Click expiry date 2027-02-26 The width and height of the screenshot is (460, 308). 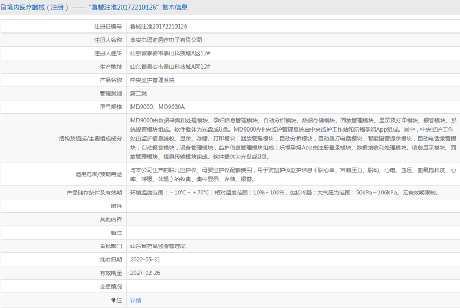[x=145, y=273]
